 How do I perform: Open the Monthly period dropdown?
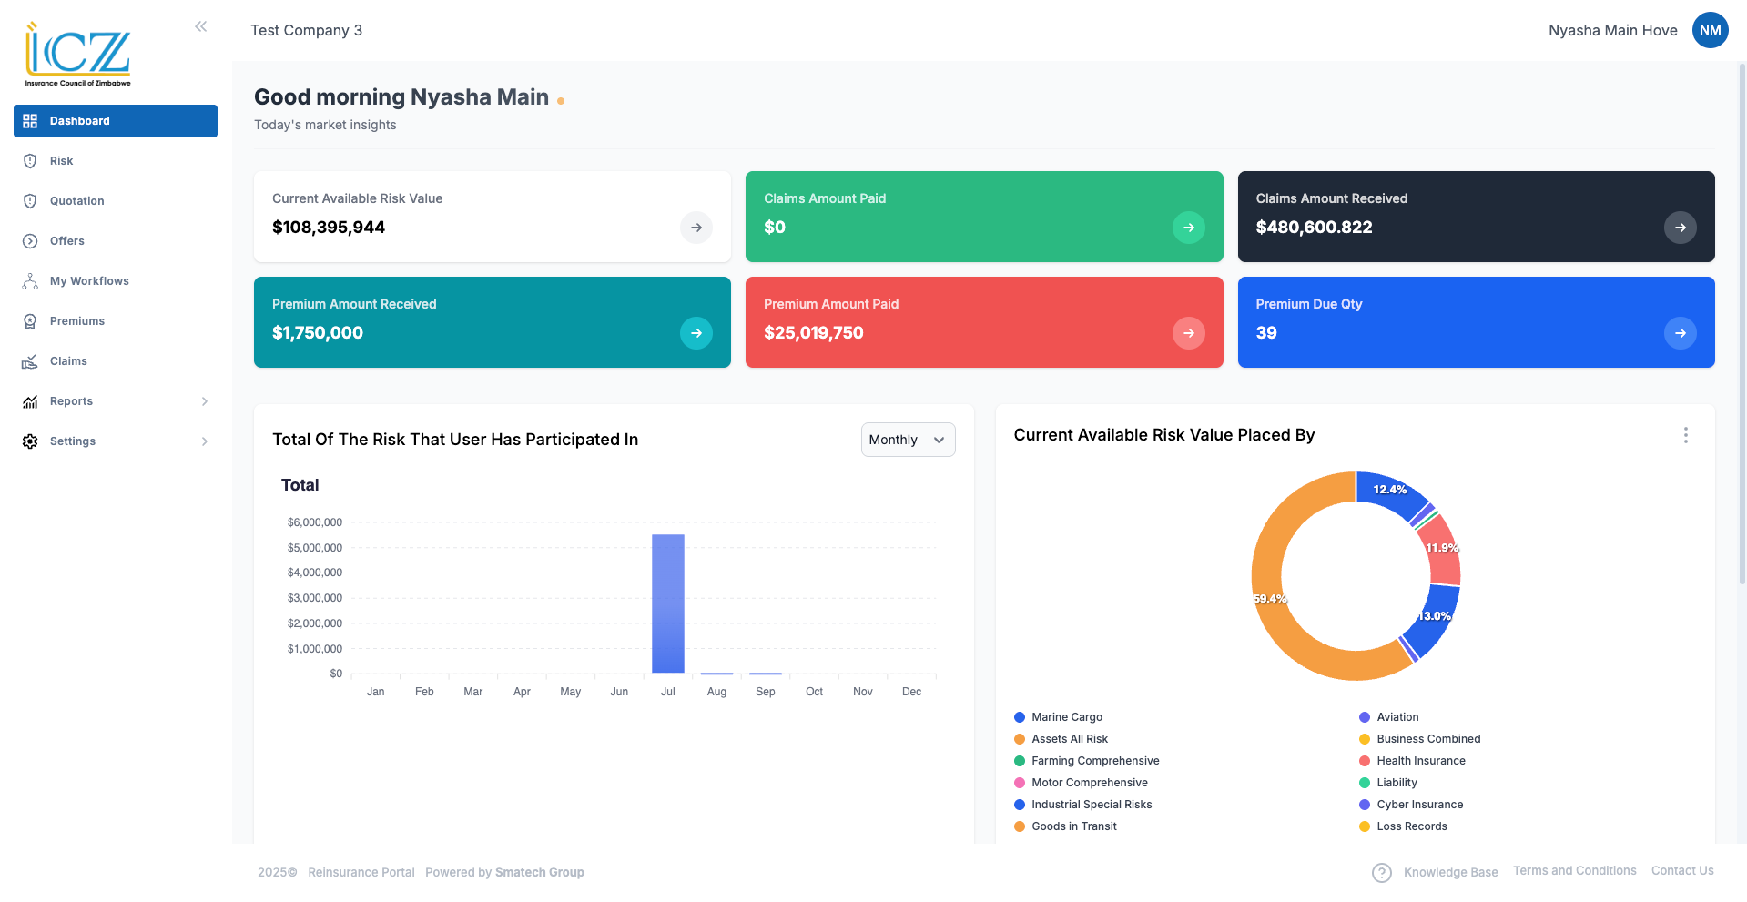tap(907, 440)
